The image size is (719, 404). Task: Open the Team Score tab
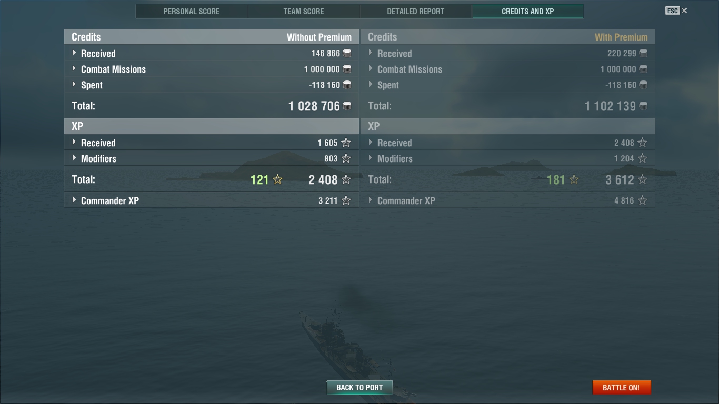tap(304, 11)
